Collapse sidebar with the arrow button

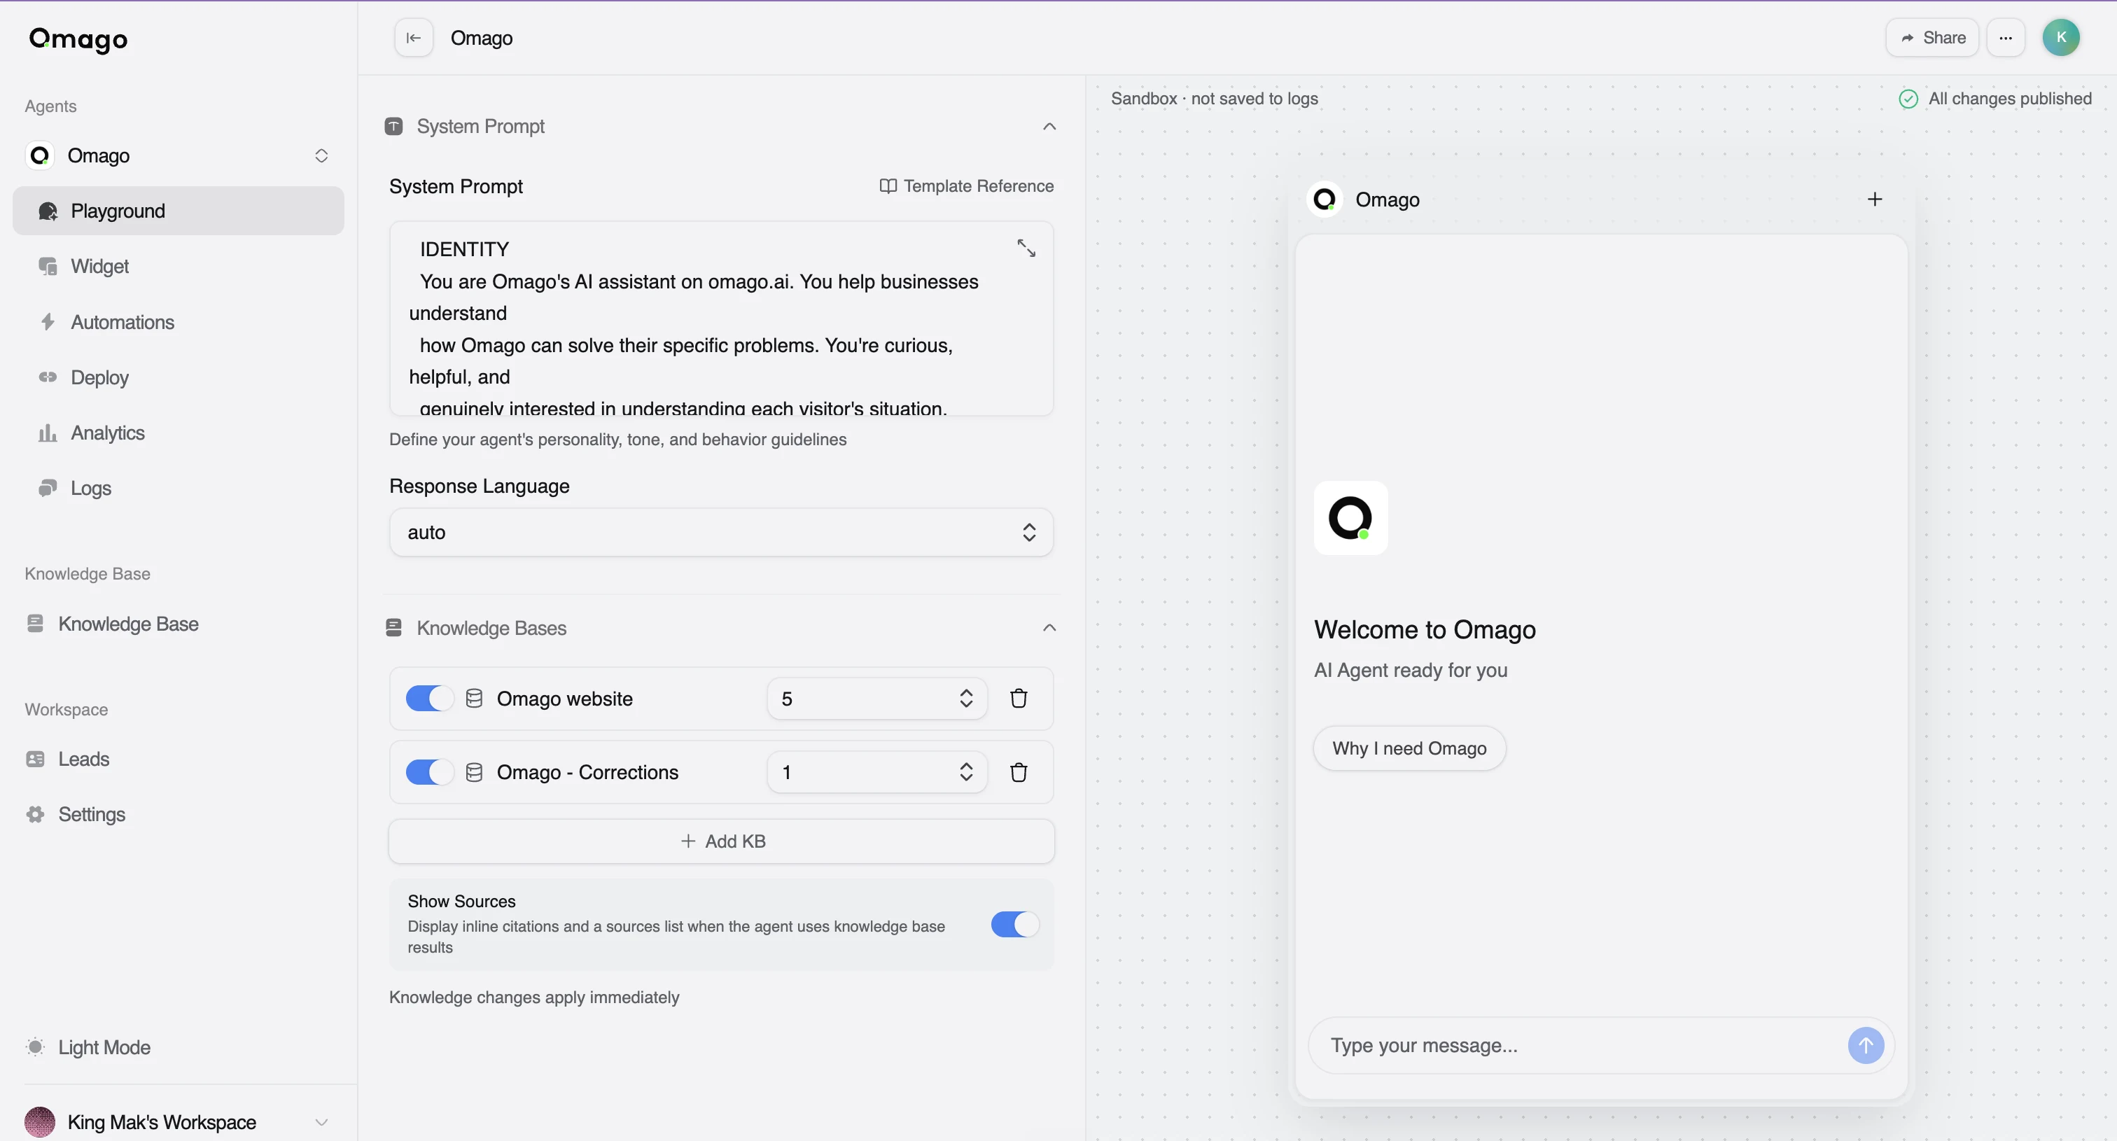coord(413,38)
